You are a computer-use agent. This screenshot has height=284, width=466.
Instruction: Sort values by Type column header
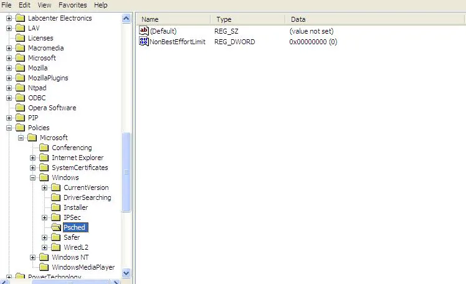[x=248, y=19]
